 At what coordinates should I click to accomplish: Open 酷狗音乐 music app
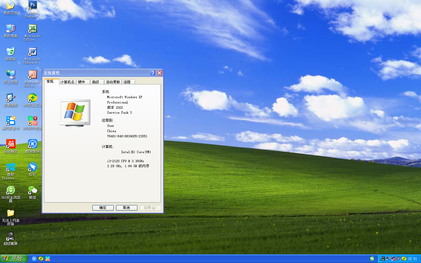(32, 144)
